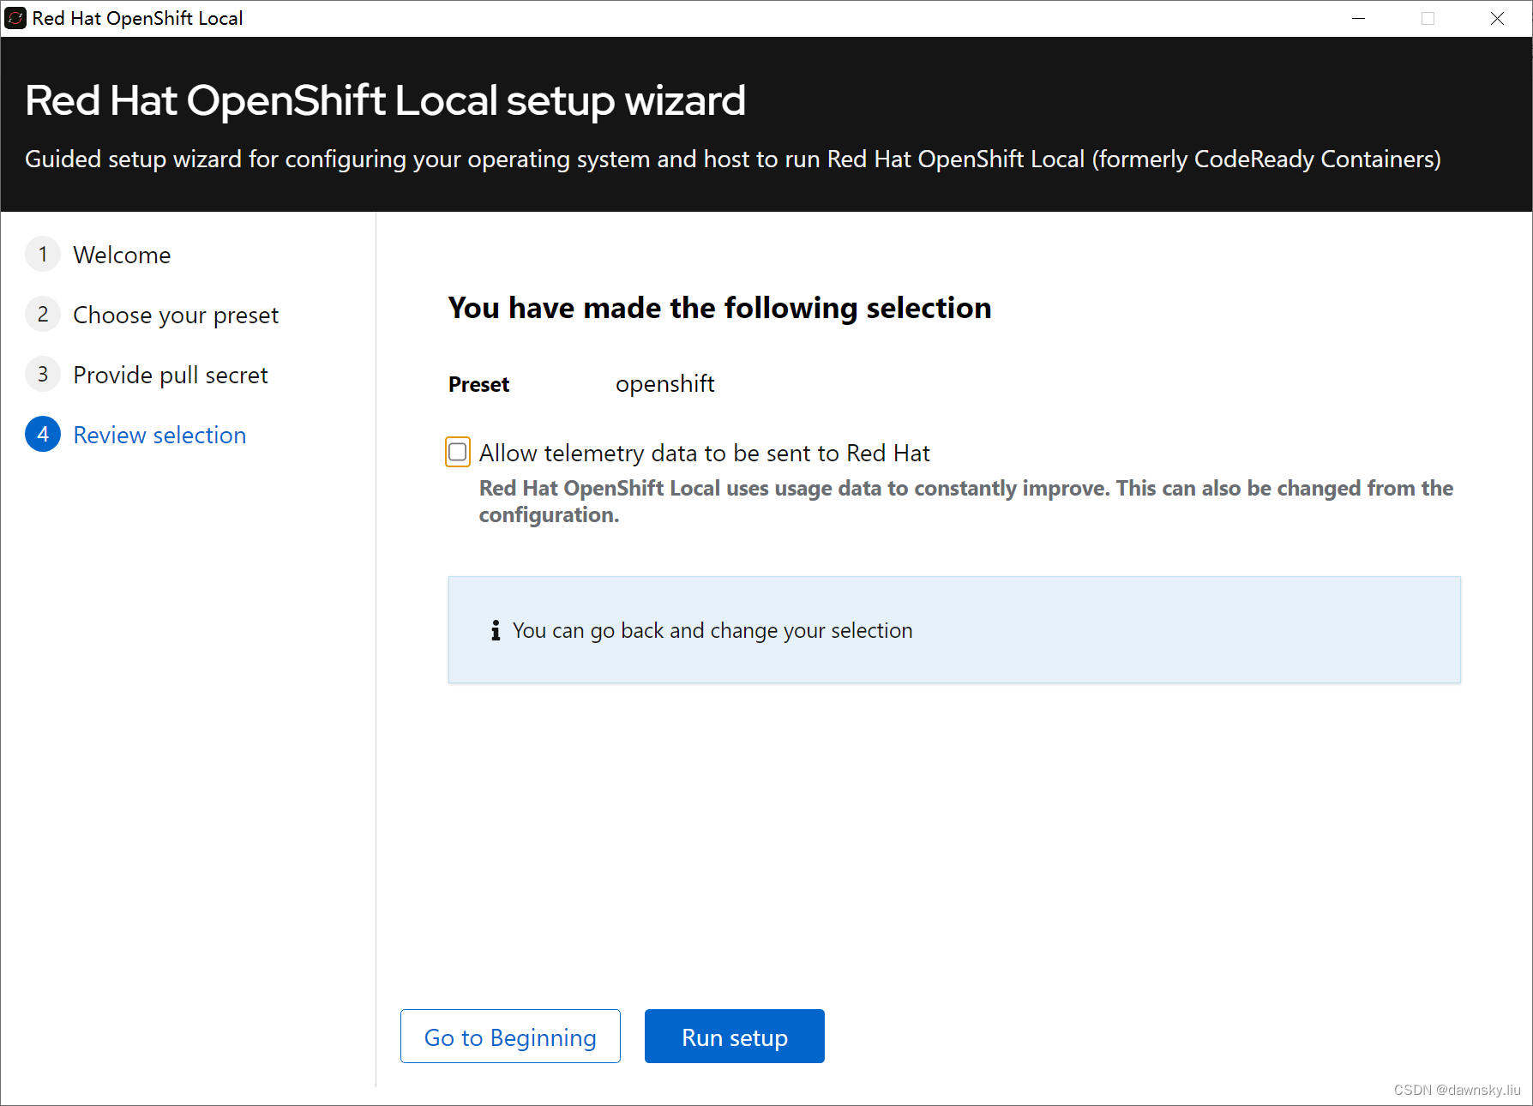Click the maximize icon in the title bar
Screen dimensions: 1533x1106
(1428, 18)
